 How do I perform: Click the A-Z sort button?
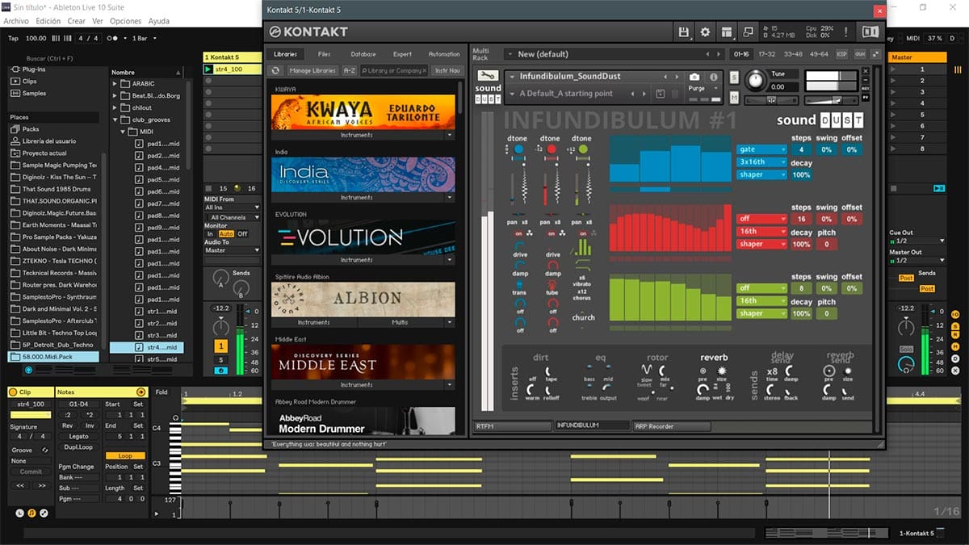pyautogui.click(x=350, y=71)
